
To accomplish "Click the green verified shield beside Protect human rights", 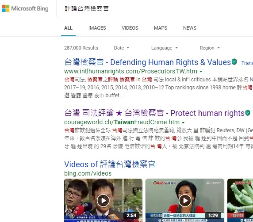I will (x=248, y=113).
